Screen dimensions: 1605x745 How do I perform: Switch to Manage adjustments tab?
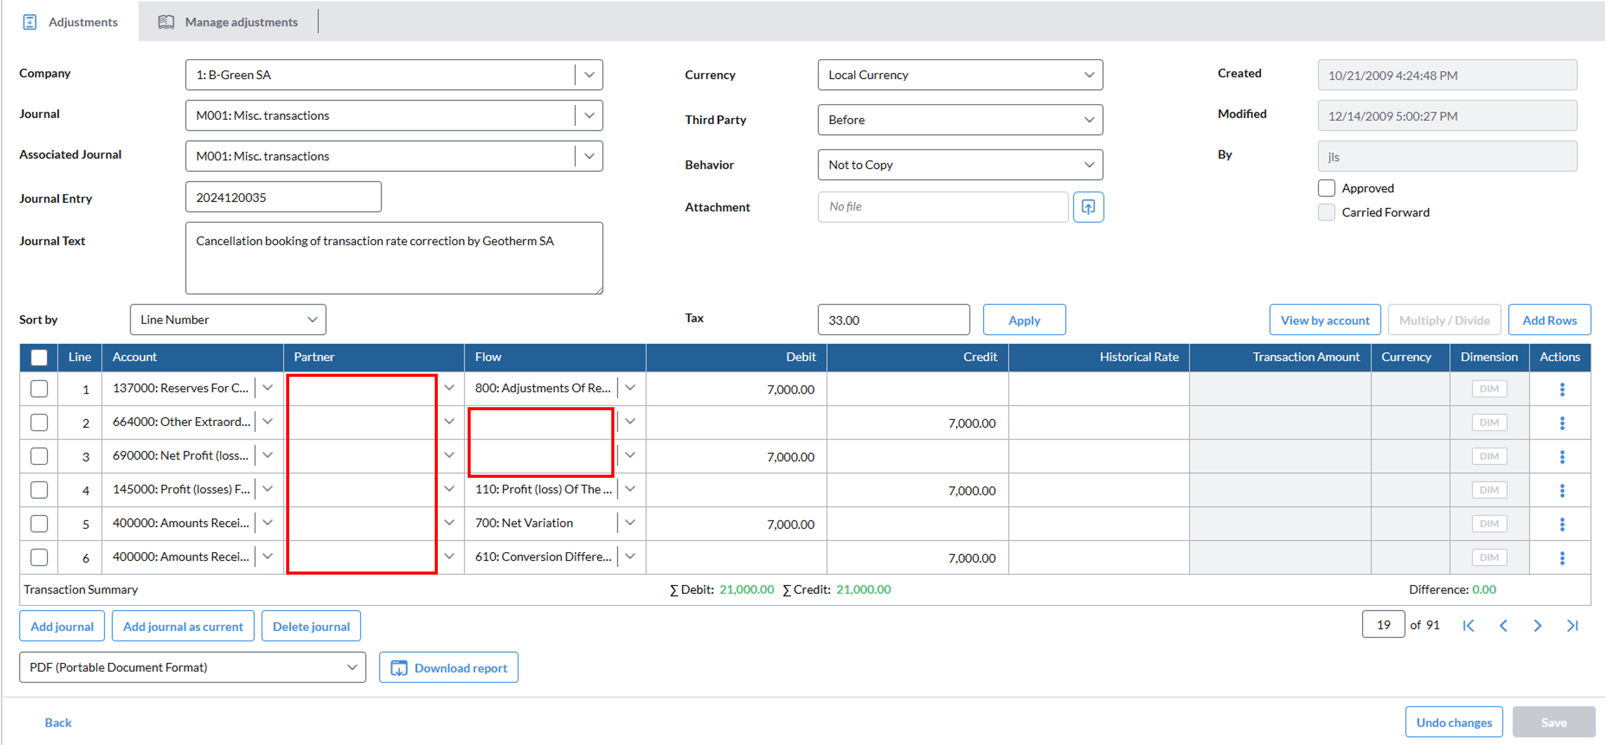pyautogui.click(x=228, y=22)
